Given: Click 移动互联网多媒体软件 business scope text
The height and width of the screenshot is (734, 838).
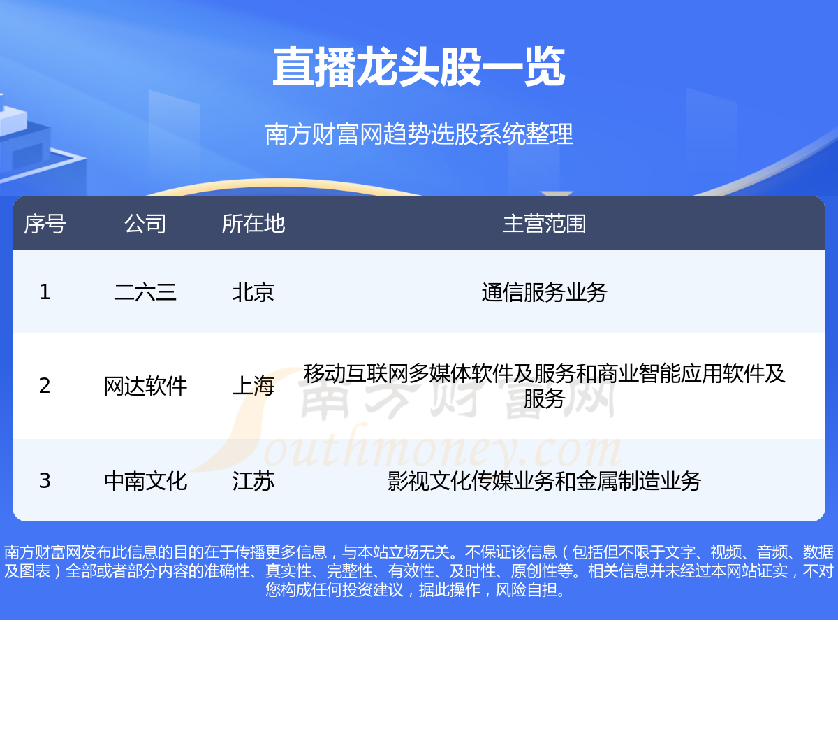Looking at the screenshot, I should point(545,386).
